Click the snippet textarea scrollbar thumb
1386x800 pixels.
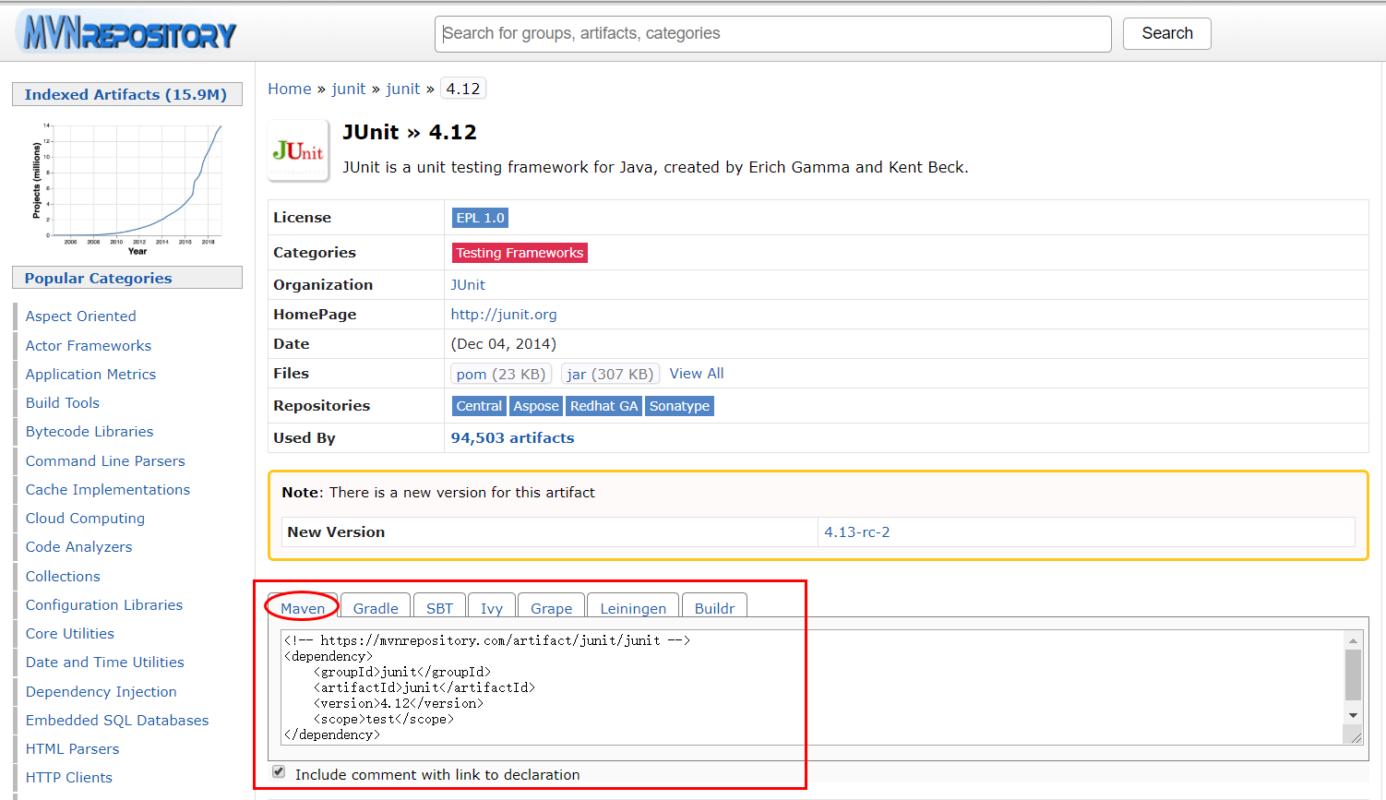point(1353,675)
